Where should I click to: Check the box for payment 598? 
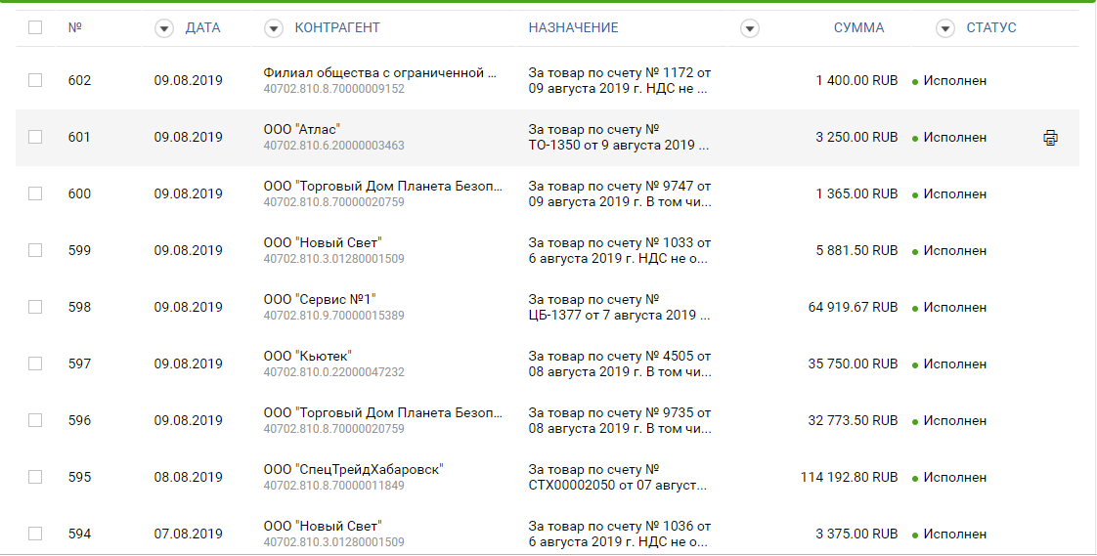(x=35, y=307)
